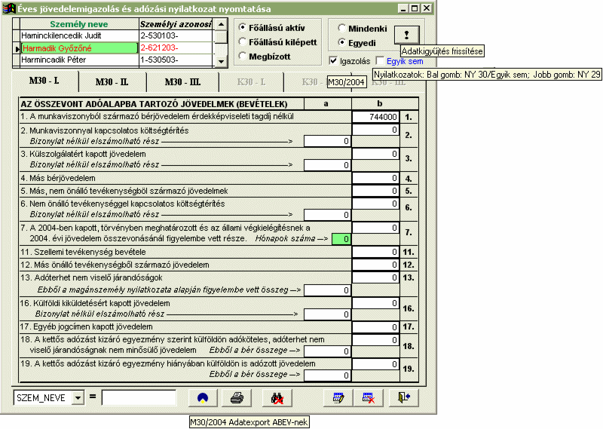Click the exclamation mark refresh data button
The width and height of the screenshot is (603, 429).
coord(406,35)
